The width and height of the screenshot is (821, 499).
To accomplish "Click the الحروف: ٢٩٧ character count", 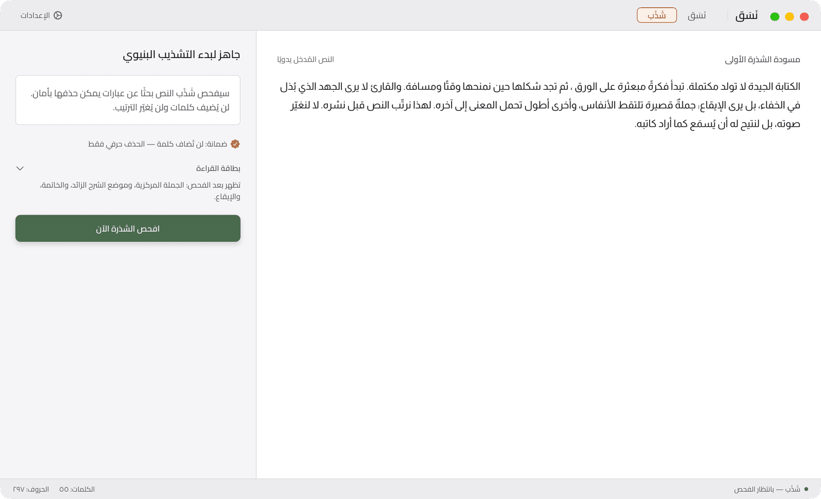I will pyautogui.click(x=31, y=489).
